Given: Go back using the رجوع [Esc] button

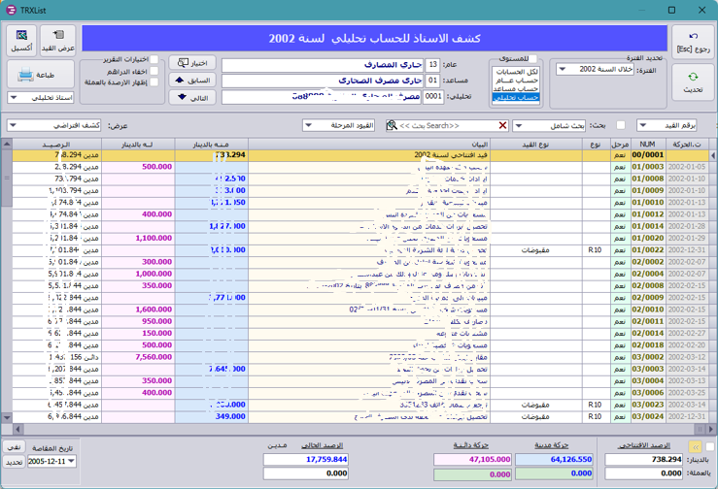Looking at the screenshot, I should point(693,42).
